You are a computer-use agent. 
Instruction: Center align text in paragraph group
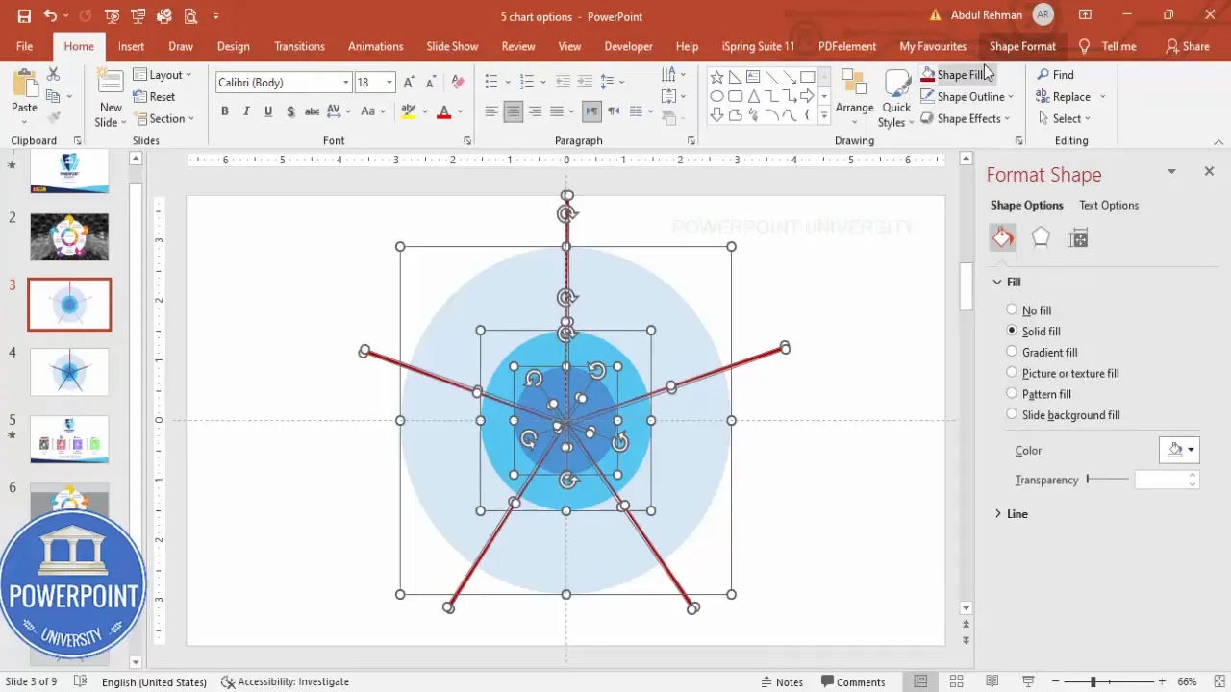click(513, 111)
